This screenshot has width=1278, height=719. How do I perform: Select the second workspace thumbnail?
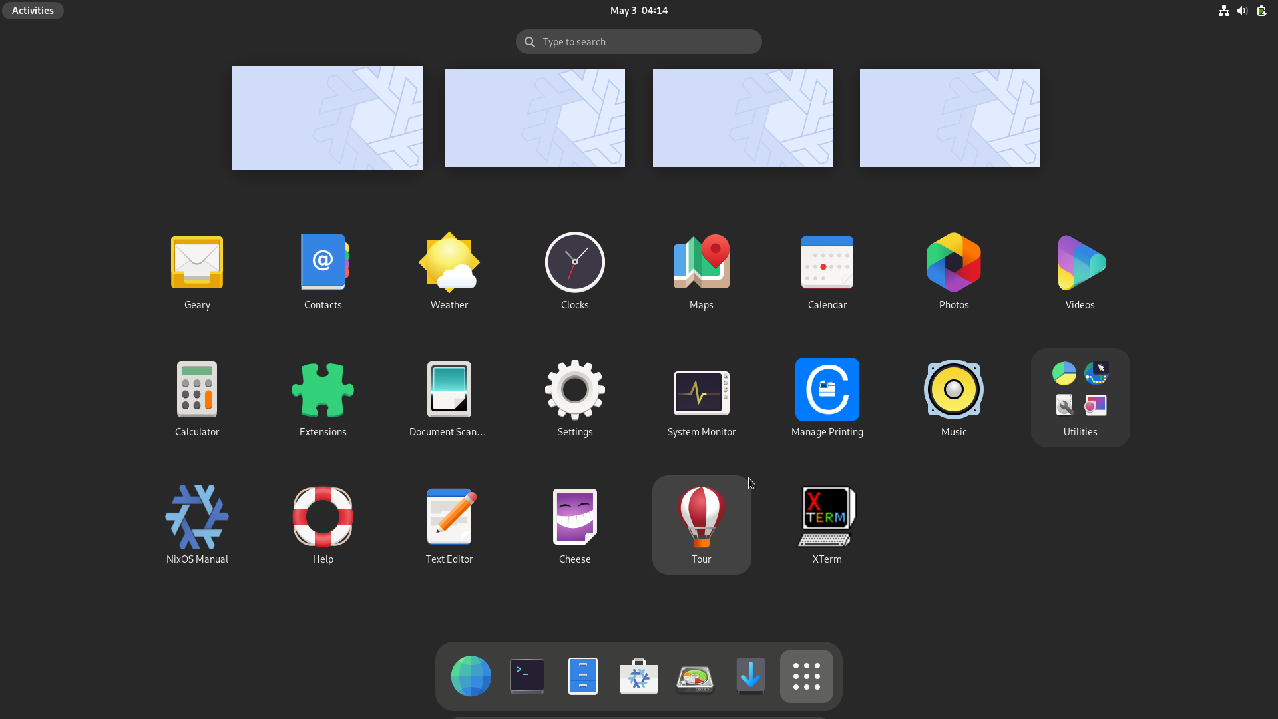tap(534, 118)
